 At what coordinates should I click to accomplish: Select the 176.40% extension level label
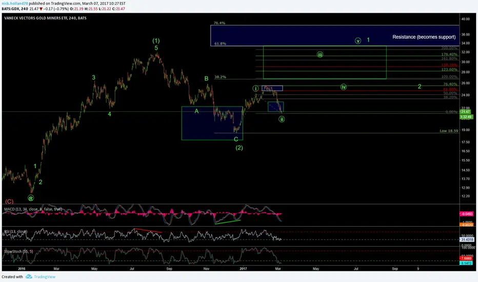tap(449, 54)
